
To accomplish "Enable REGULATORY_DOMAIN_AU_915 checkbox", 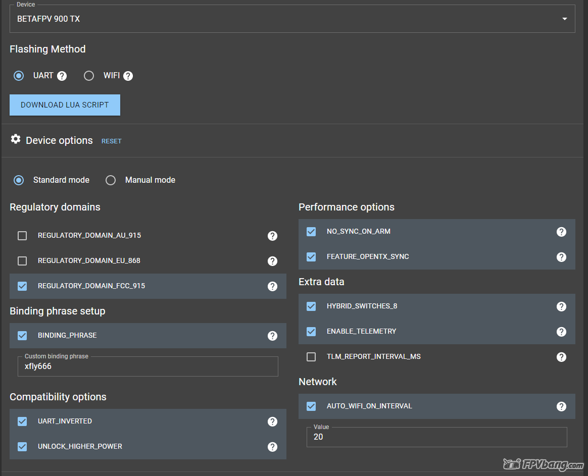I will coord(22,236).
